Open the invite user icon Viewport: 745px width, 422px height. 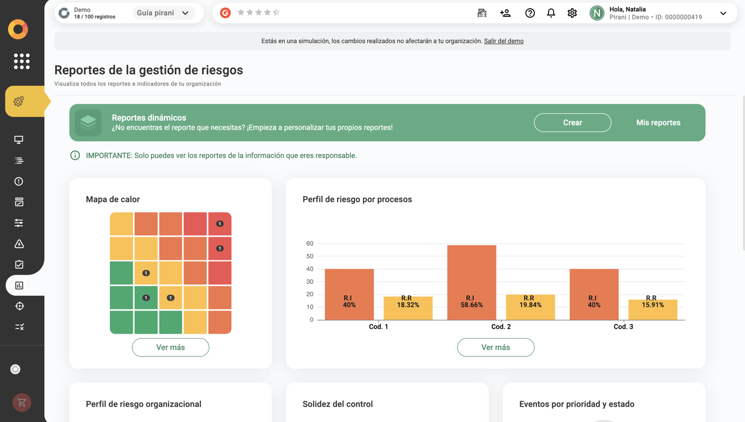pyautogui.click(x=505, y=13)
